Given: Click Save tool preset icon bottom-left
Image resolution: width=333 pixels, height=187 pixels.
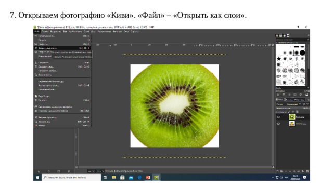Looking at the screenshot, I should [x=39, y=171].
